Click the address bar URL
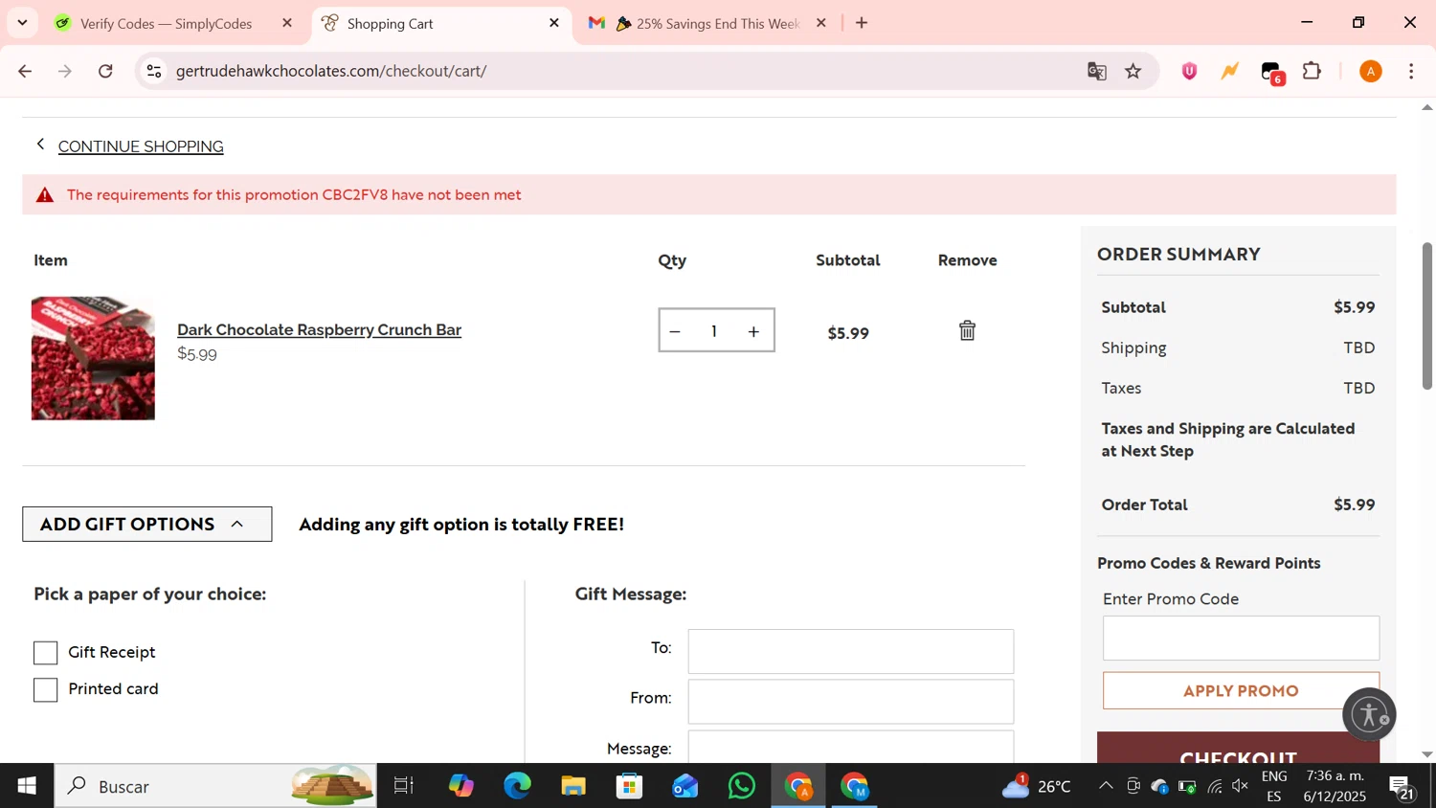This screenshot has height=808, width=1436. tap(331, 71)
